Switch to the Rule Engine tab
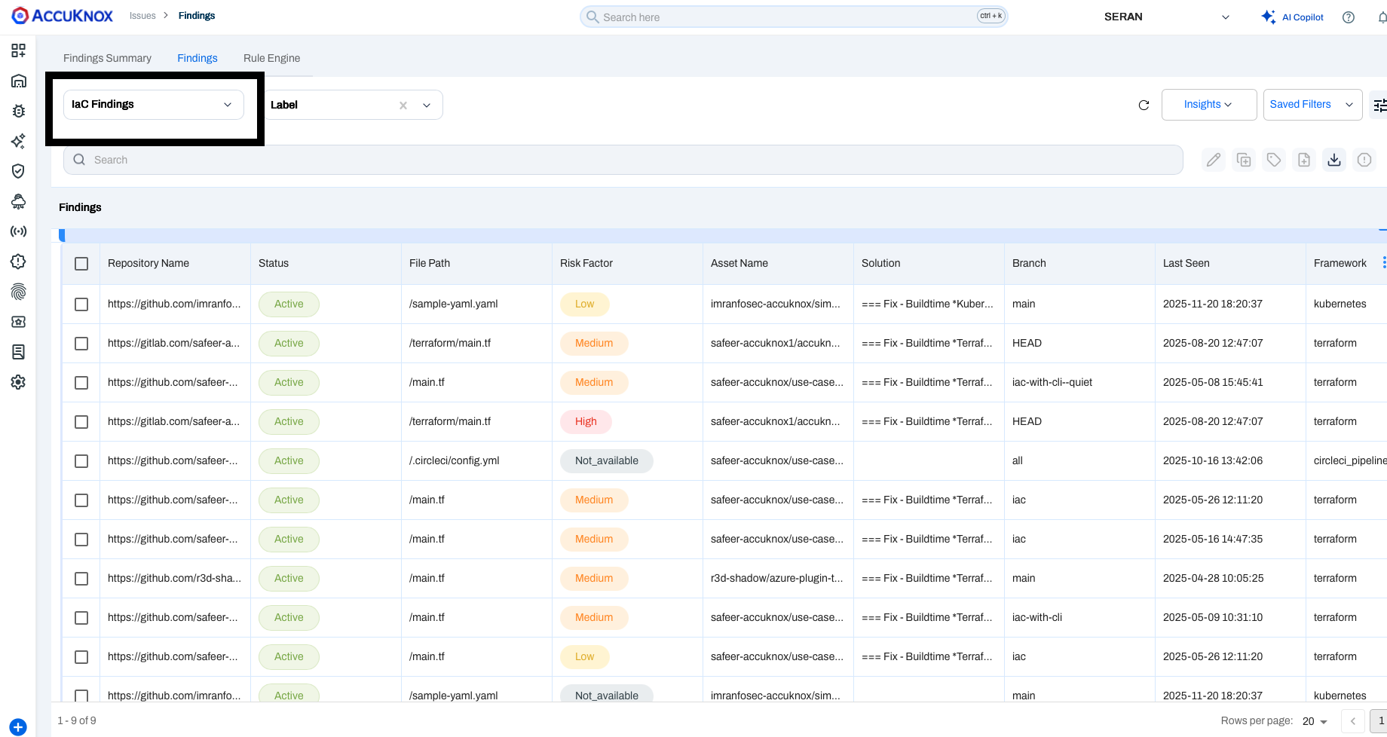1387x737 pixels. pyautogui.click(x=271, y=58)
